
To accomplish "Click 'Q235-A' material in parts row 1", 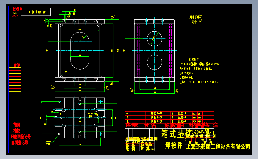I will click(x=182, y=121).
